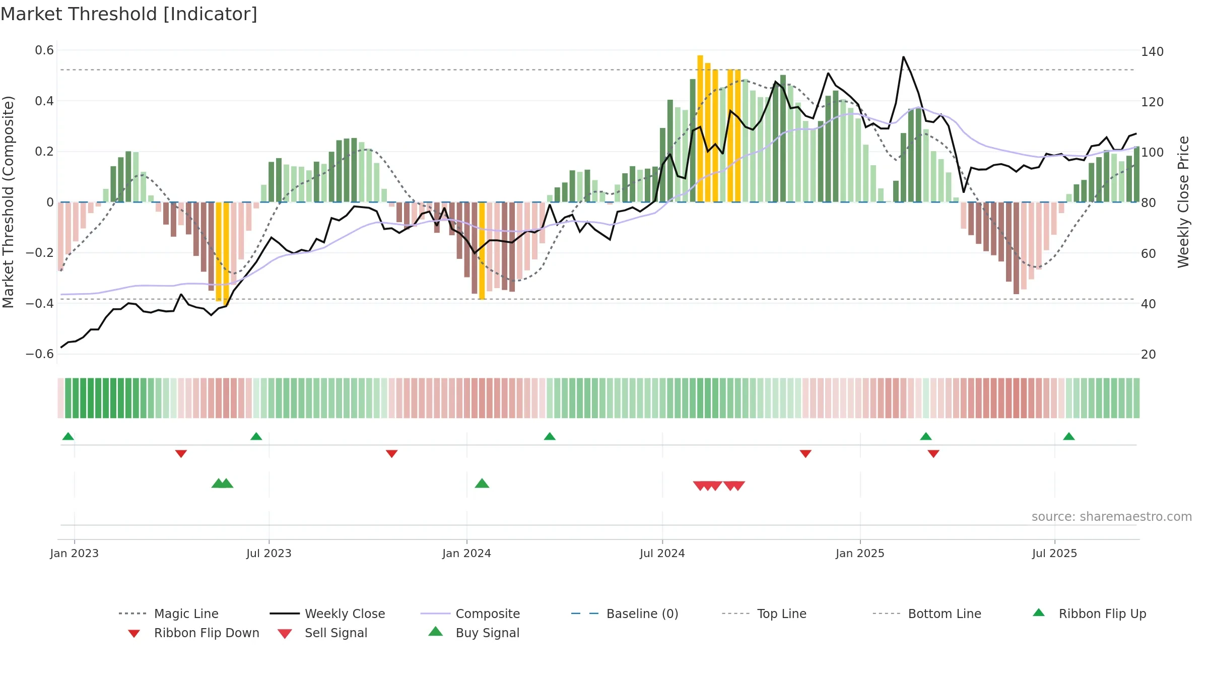The image size is (1209, 680).
Task: Click the 140 tick on the price axis
Action: click(1153, 51)
